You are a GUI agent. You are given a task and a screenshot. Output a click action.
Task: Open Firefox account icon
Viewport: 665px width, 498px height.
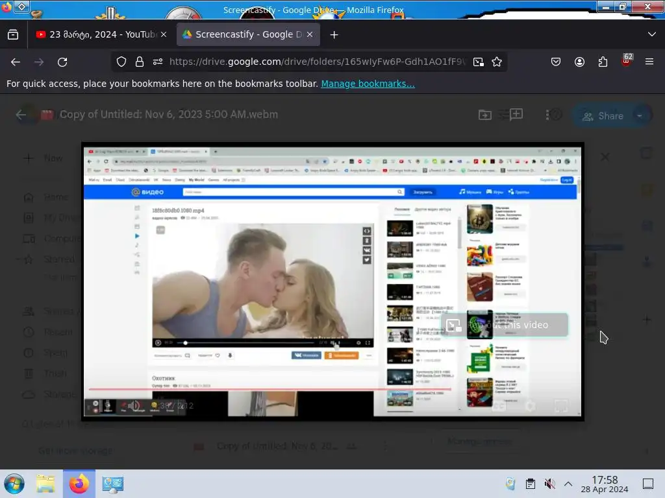point(579,62)
